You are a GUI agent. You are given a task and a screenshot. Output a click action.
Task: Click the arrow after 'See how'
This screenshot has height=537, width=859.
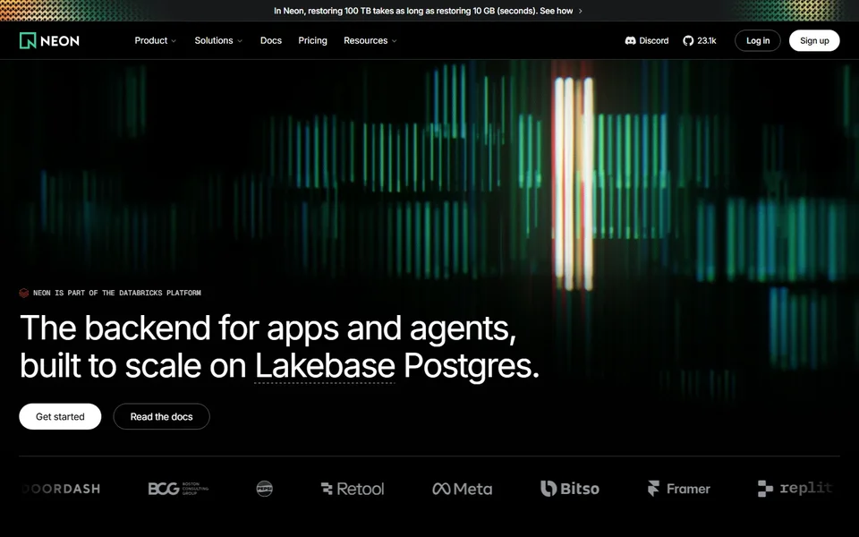[x=581, y=11]
